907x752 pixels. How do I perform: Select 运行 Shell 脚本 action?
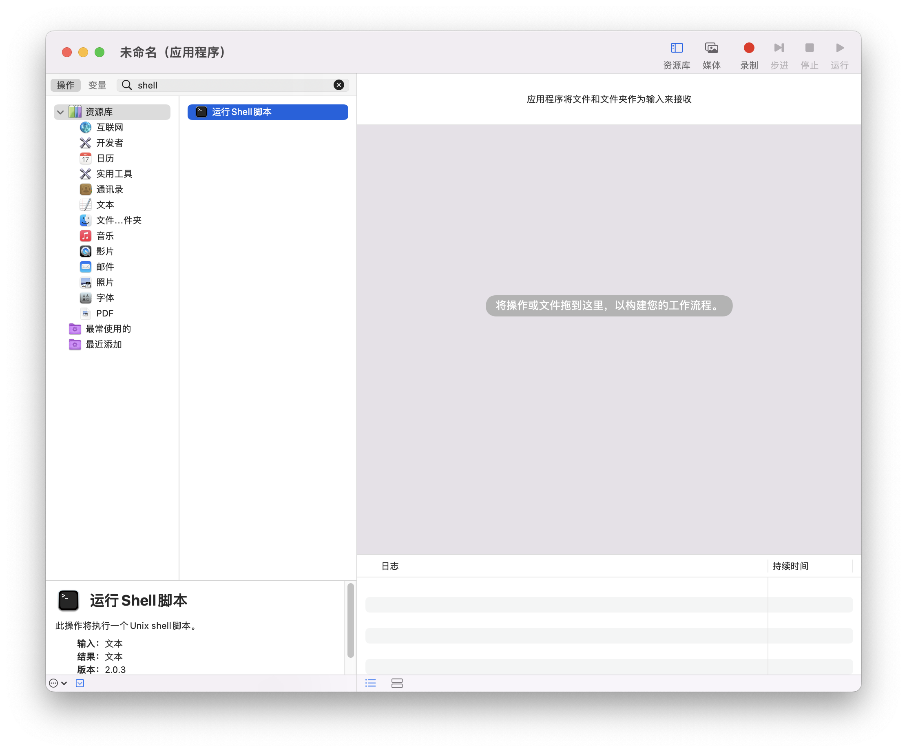click(x=268, y=112)
